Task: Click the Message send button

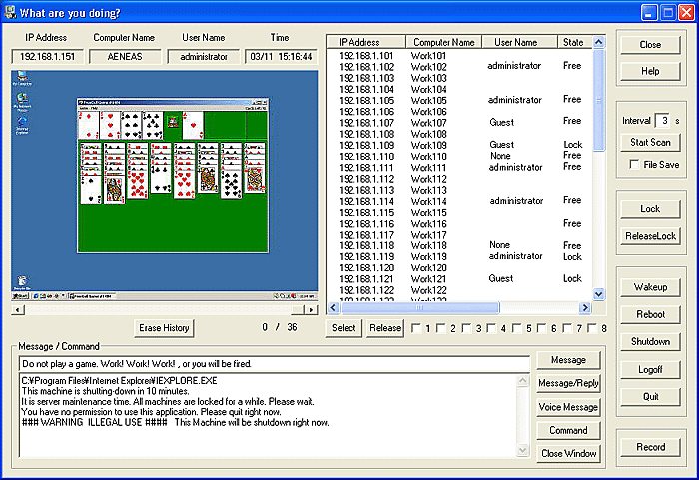Action: coord(568,360)
